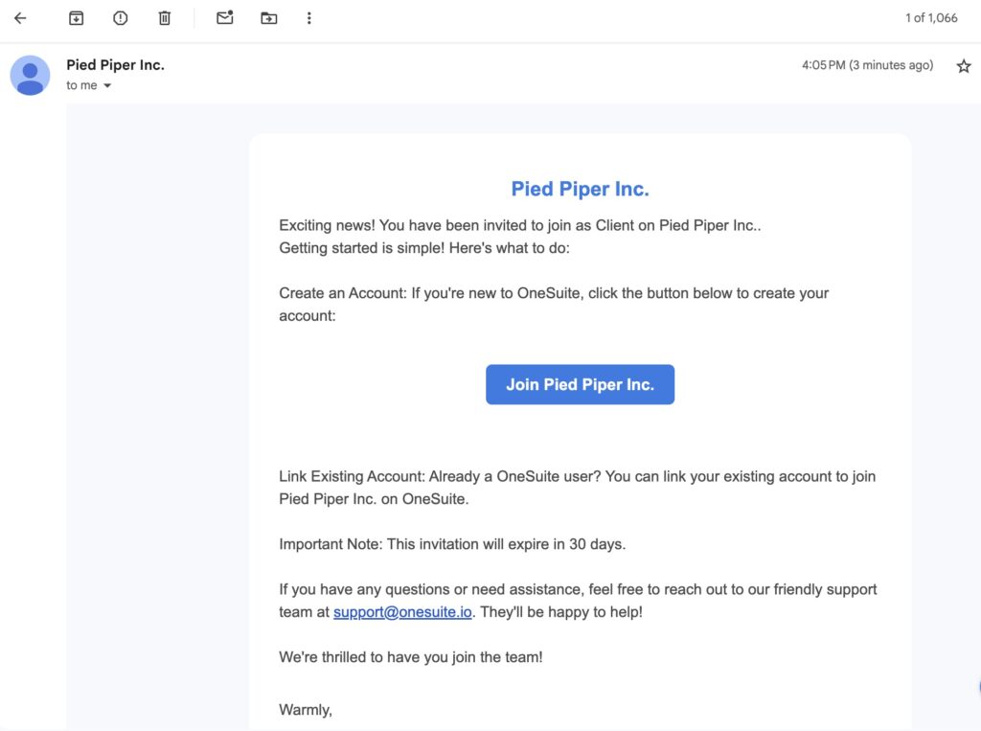The image size is (981, 731).
Task: Mark the email as unread
Action: (225, 18)
